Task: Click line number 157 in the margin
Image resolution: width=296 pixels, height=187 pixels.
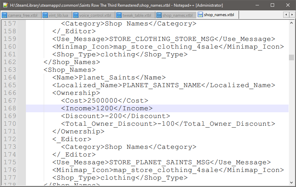Action: click(10, 23)
